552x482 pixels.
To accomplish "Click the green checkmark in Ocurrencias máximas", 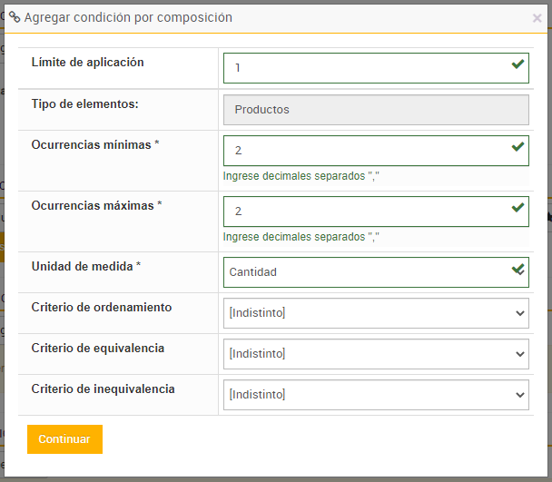I will (517, 208).
